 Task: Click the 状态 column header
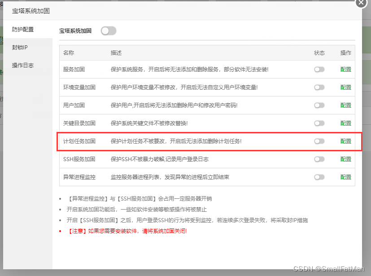(x=319, y=53)
